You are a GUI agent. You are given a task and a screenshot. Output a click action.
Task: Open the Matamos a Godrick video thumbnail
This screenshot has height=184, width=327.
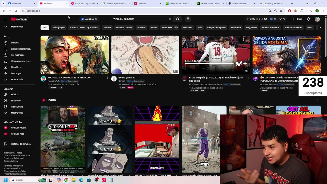(x=74, y=55)
